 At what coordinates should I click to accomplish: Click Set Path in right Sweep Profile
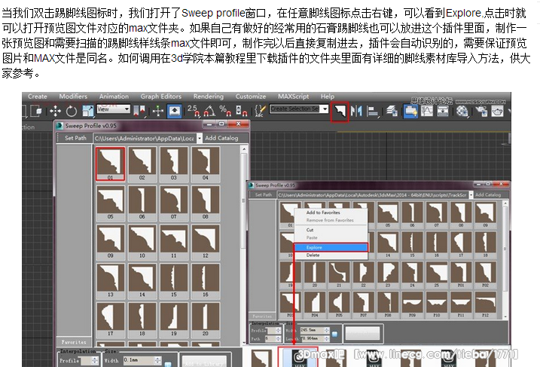tap(263, 195)
